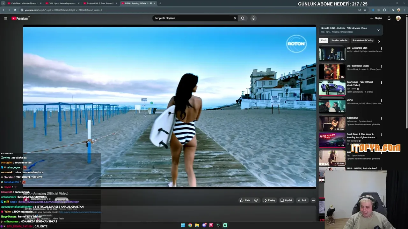Screen dimensions: 408x229
Task: Go forward in browser history
Action: pos(9,10)
